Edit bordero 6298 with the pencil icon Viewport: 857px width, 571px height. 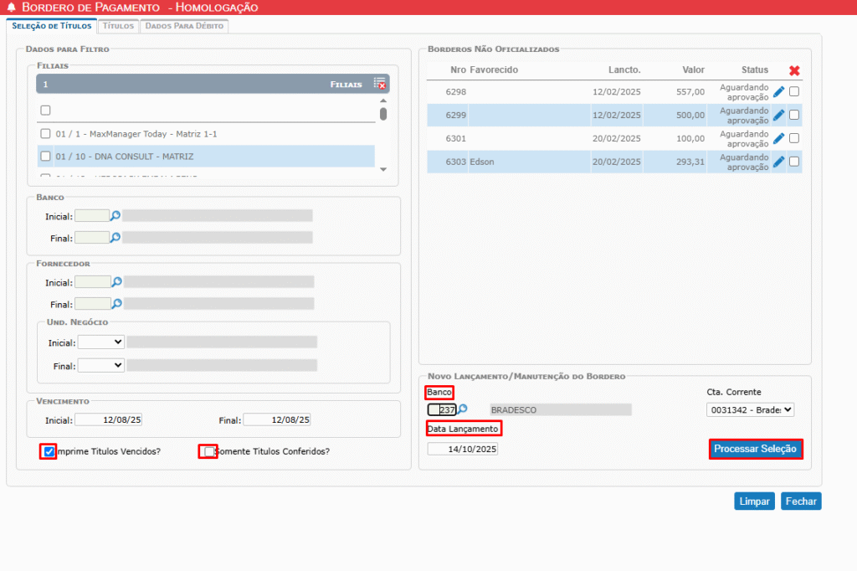778,92
